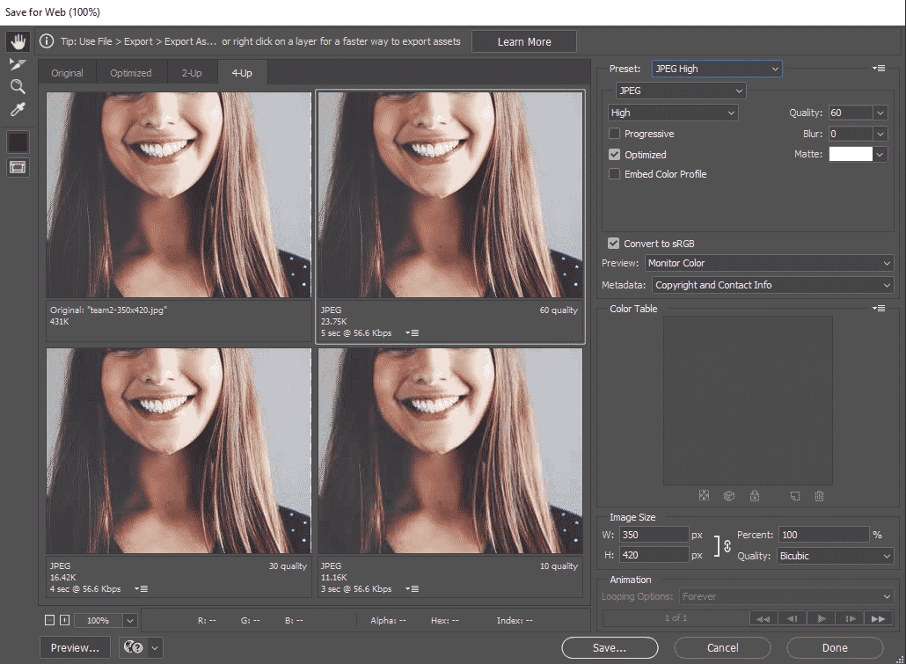
Task: Open the browser selection dropdown arrow
Action: pyautogui.click(x=155, y=648)
